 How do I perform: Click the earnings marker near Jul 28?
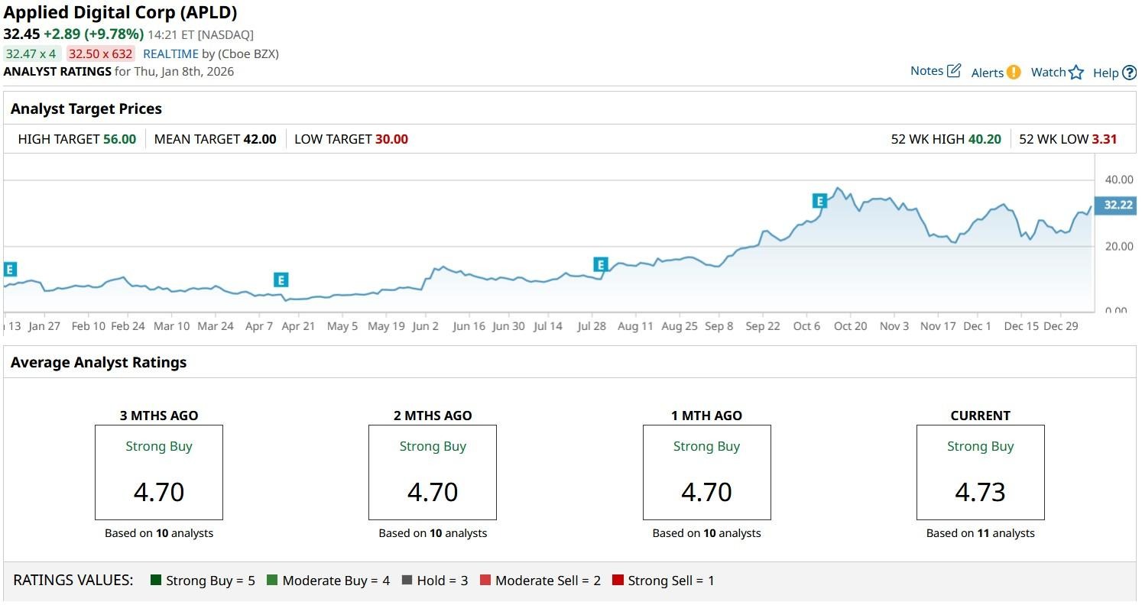pyautogui.click(x=601, y=264)
